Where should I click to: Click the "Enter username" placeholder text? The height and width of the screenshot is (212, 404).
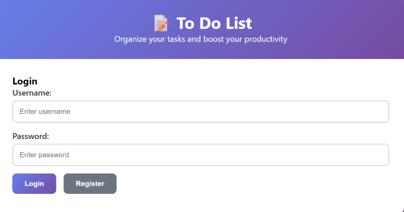coord(45,112)
